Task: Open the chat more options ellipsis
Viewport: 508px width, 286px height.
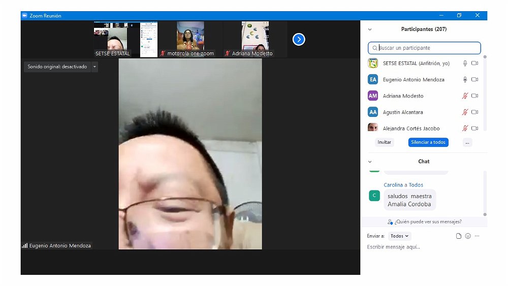Action: coord(477,236)
